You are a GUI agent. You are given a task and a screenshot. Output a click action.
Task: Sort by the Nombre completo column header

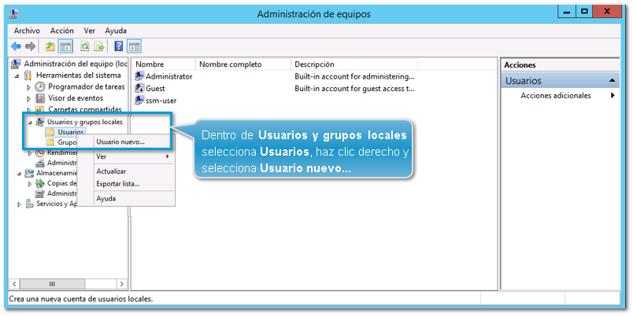(x=243, y=64)
